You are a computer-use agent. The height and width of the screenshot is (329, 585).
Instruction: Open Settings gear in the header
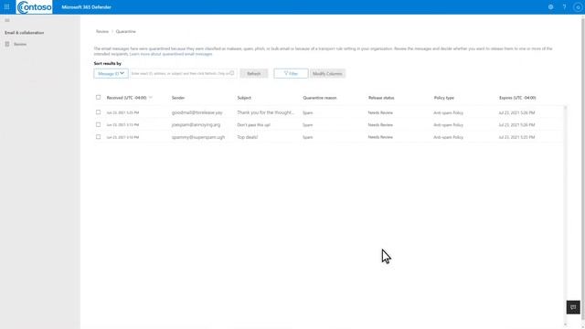pyautogui.click(x=550, y=6)
